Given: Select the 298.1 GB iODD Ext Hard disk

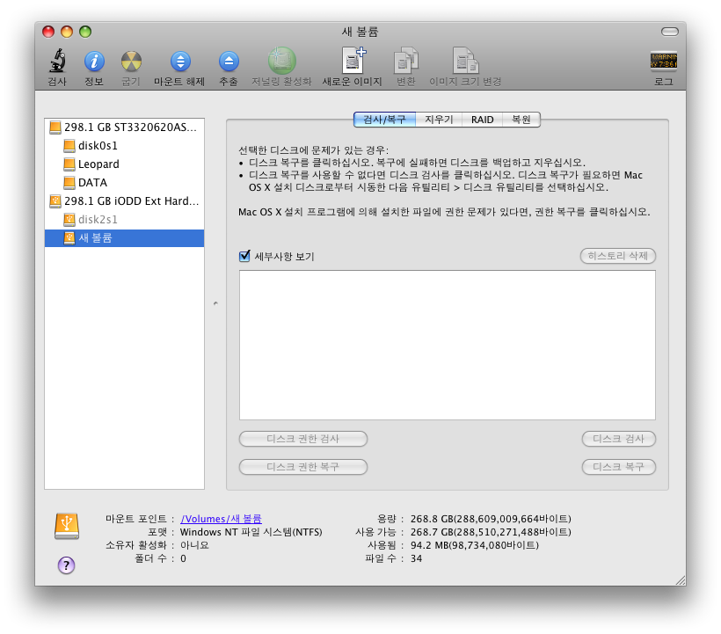Looking at the screenshot, I should tap(124, 200).
